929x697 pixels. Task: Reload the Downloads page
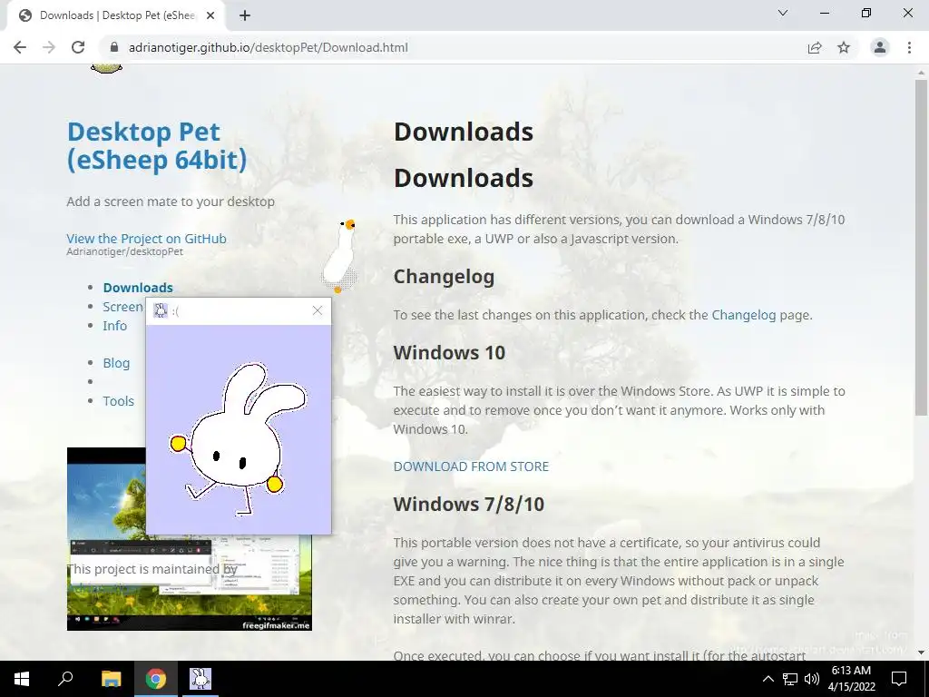pos(78,47)
